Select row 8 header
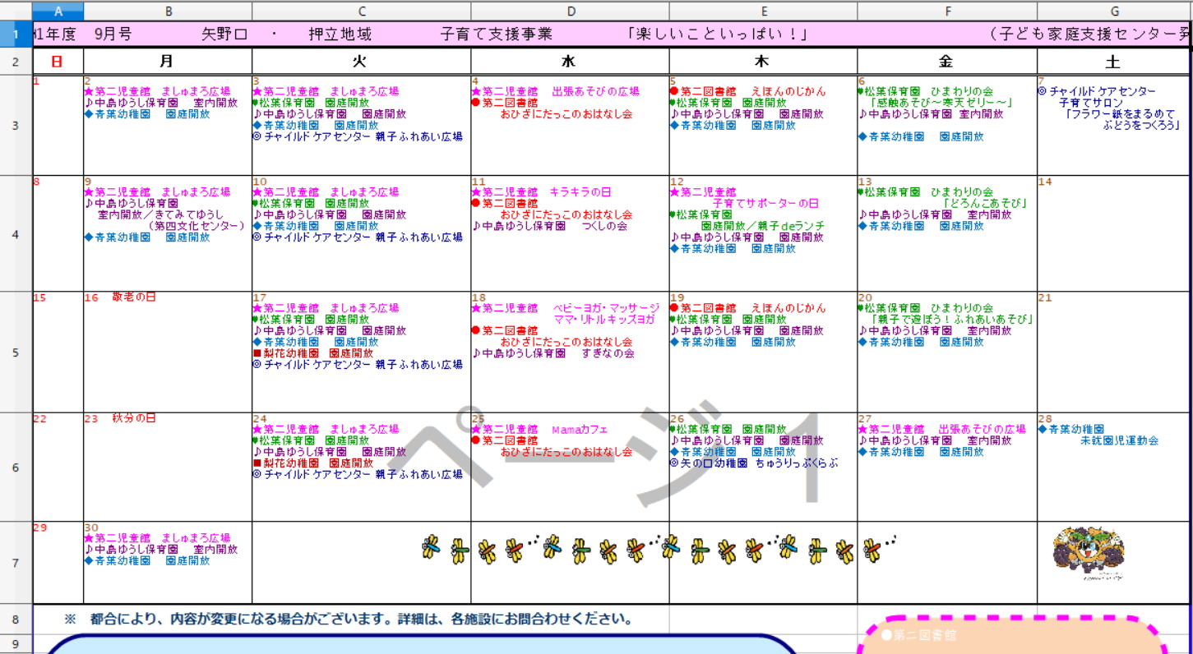 (16, 619)
